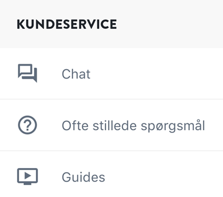Click the Chat text label
223x197 pixels.
tap(76, 74)
